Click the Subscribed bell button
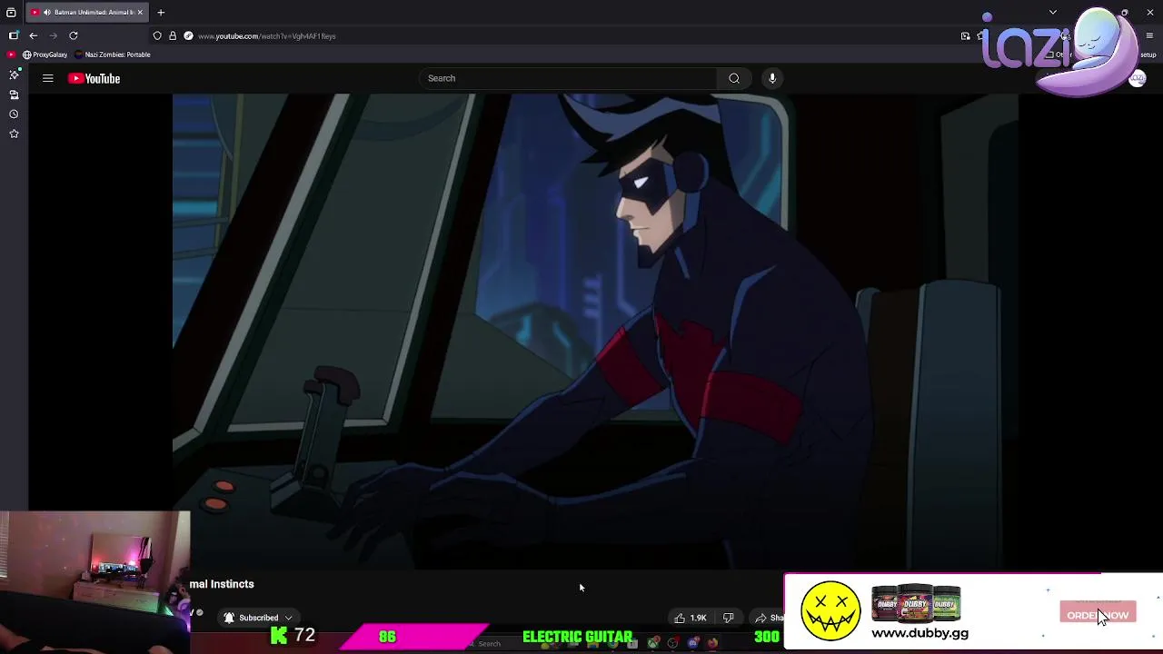 (x=258, y=618)
